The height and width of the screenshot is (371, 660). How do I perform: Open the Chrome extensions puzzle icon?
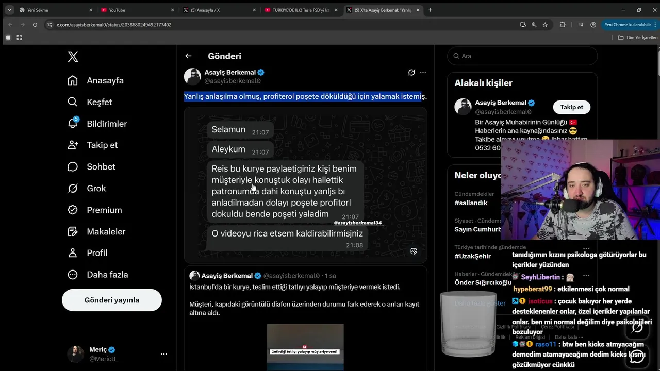[563, 25]
